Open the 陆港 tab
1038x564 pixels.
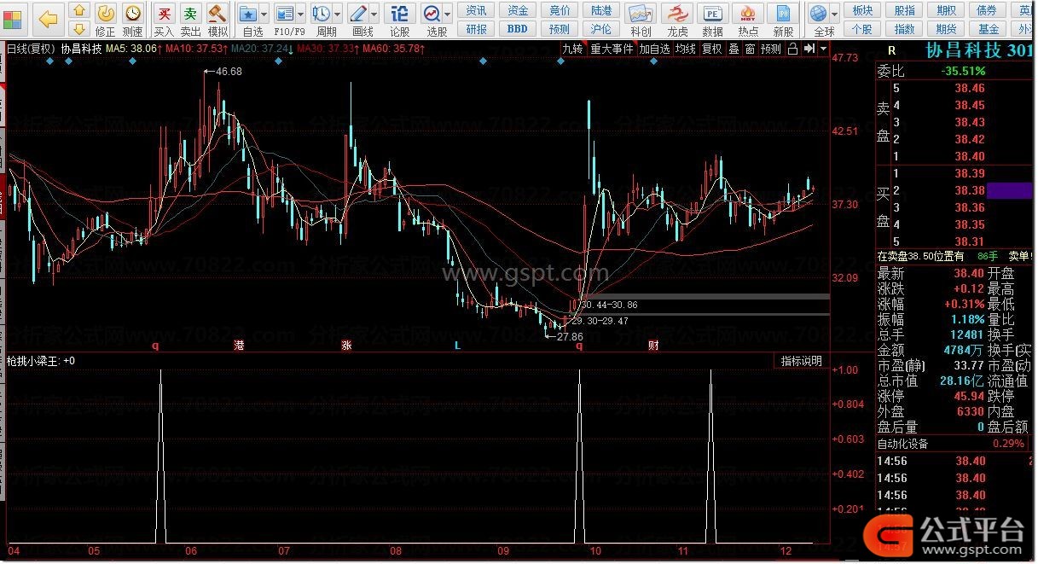click(601, 10)
